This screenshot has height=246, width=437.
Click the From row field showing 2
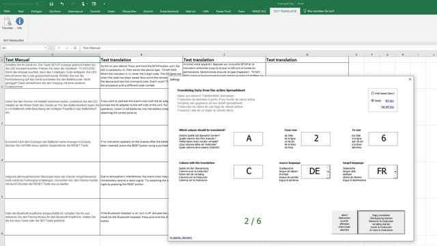[315, 139]
